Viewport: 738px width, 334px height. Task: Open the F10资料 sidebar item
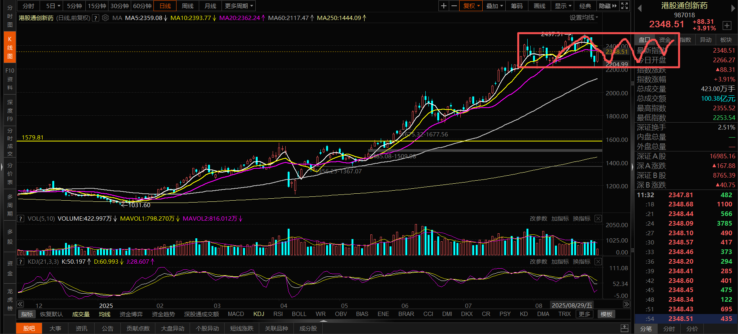(10, 79)
